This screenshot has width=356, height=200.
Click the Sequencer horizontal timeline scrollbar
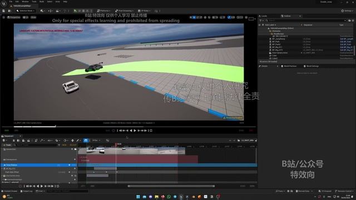coord(171,186)
